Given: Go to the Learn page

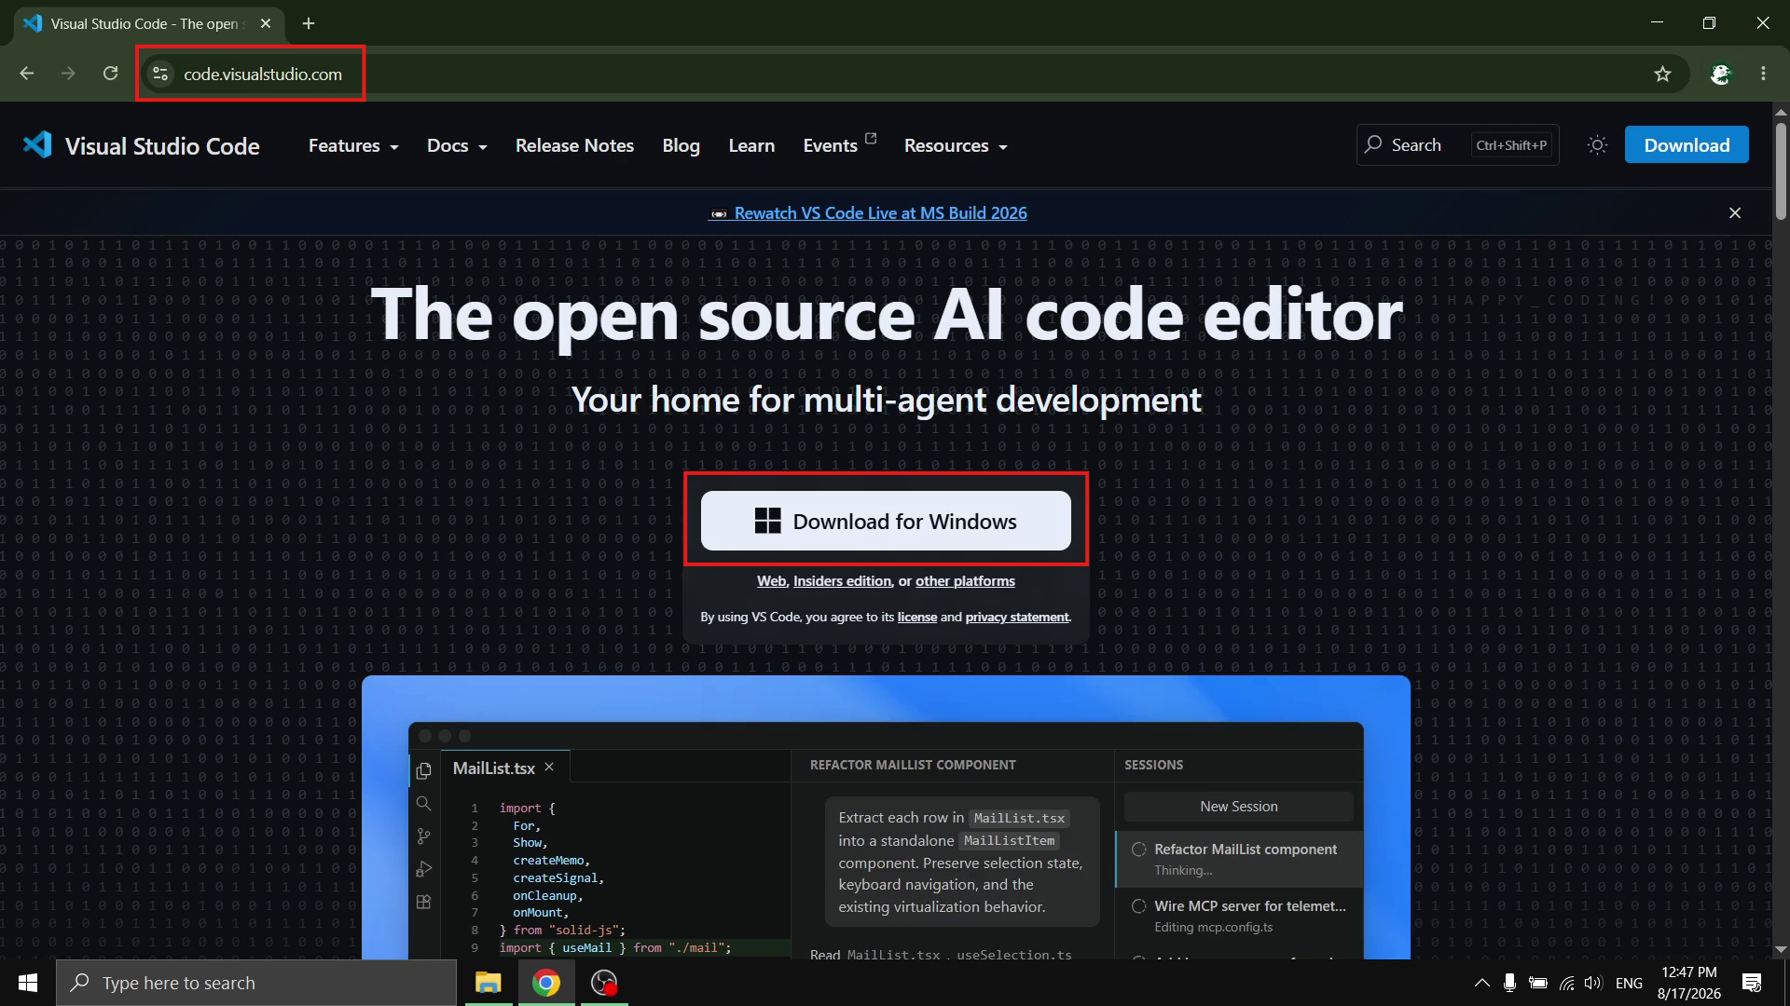Looking at the screenshot, I should 751,146.
